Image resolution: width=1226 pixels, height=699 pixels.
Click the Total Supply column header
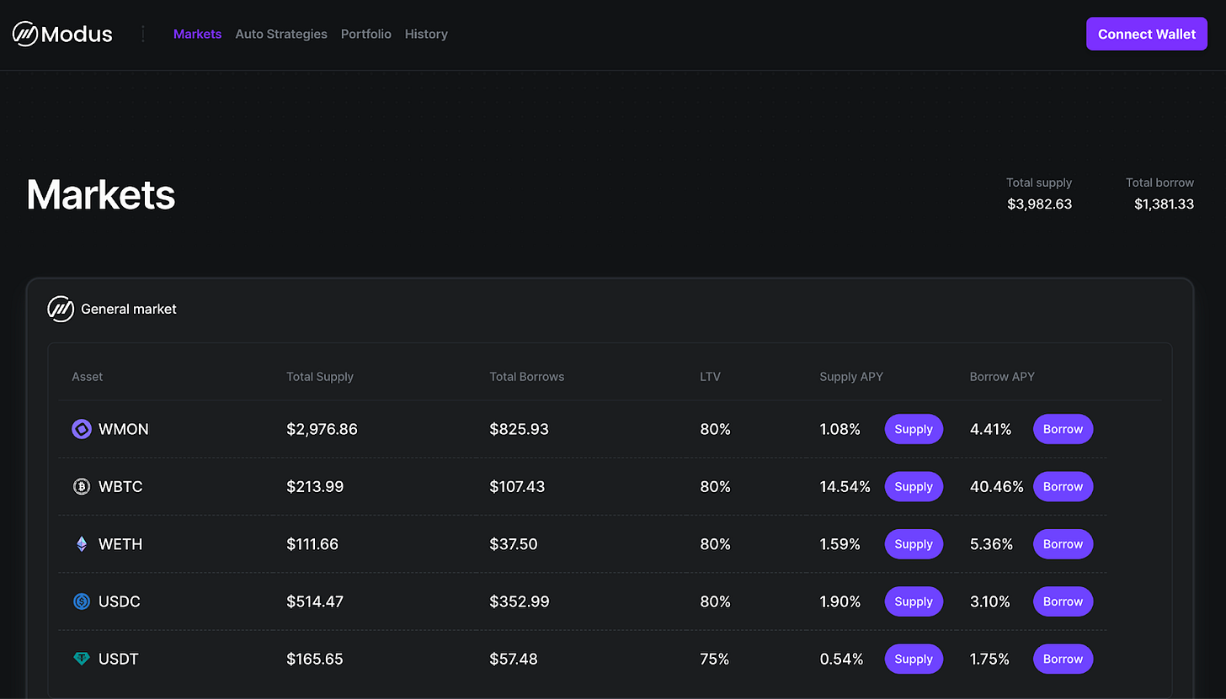point(320,377)
